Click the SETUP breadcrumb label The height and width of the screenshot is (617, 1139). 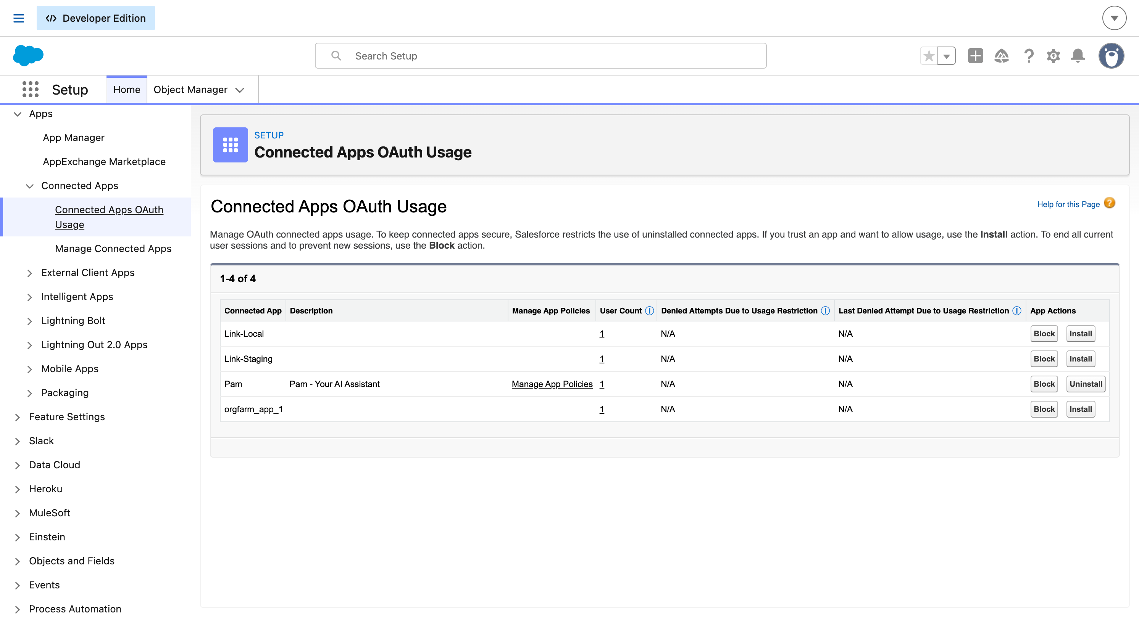click(x=269, y=135)
